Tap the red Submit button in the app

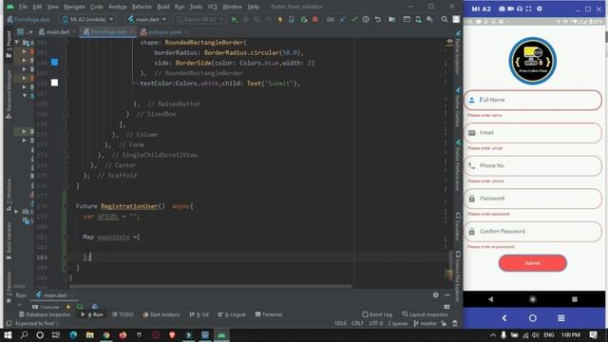(532, 263)
